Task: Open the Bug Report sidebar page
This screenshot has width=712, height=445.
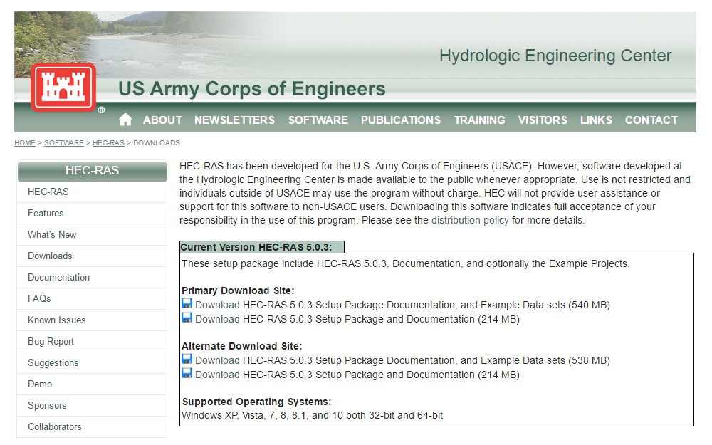Action: point(51,341)
